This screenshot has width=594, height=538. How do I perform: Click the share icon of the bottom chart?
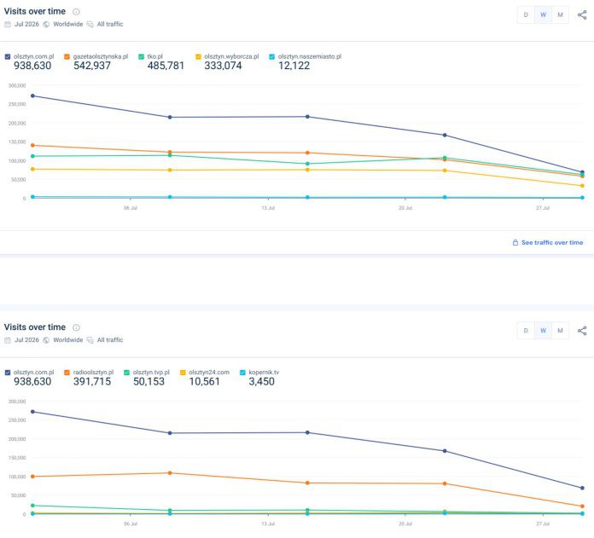[x=582, y=331]
